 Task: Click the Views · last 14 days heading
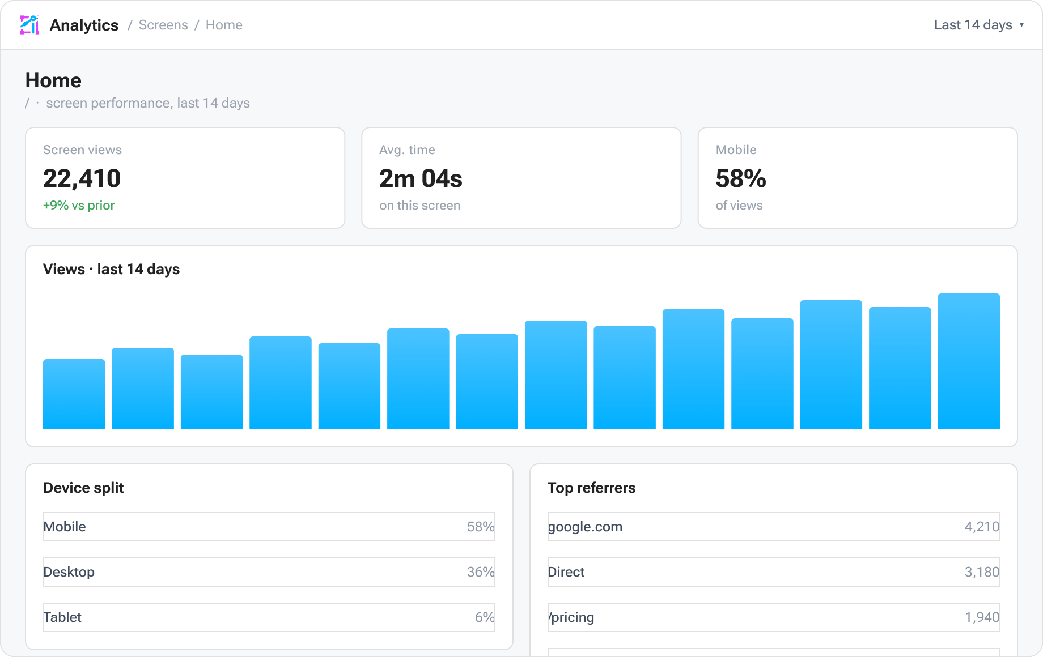click(112, 269)
